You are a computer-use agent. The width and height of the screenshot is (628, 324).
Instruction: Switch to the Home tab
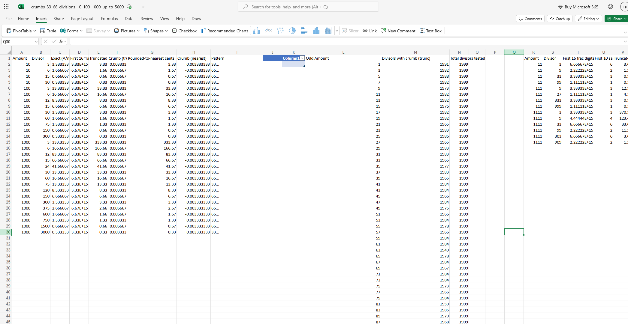point(23,19)
